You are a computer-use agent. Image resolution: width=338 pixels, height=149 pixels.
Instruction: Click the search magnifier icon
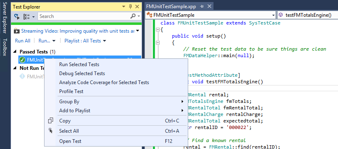133,16
